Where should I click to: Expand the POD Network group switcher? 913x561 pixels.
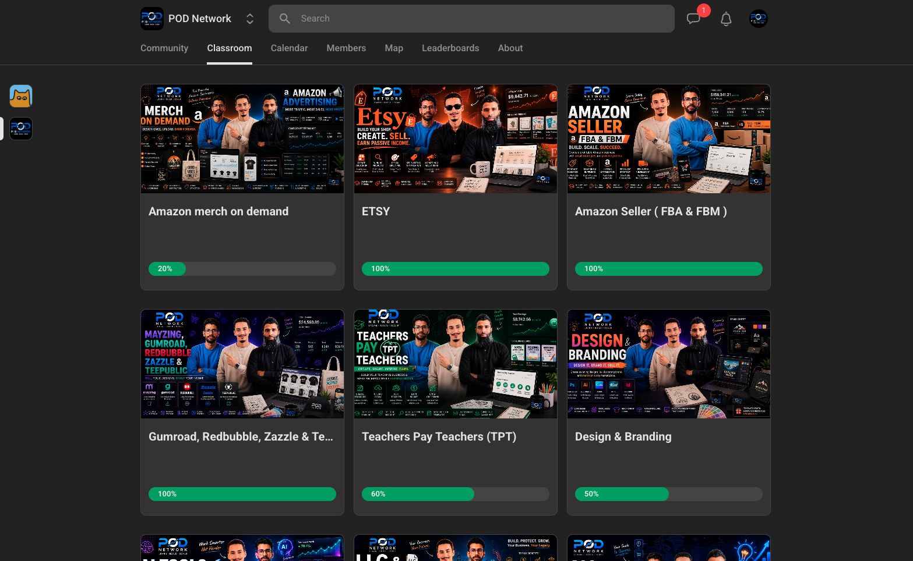point(250,19)
